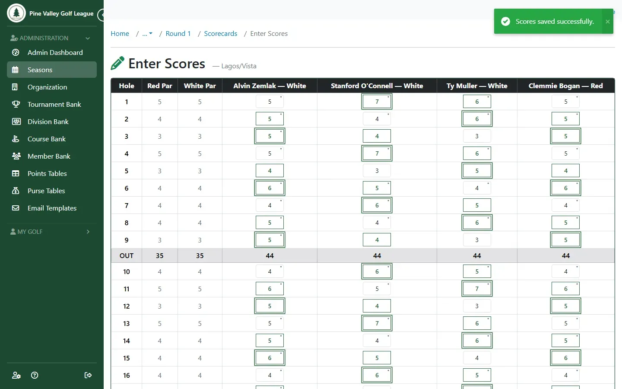Open the Tournament Bank page
622x389 pixels.
(52, 104)
